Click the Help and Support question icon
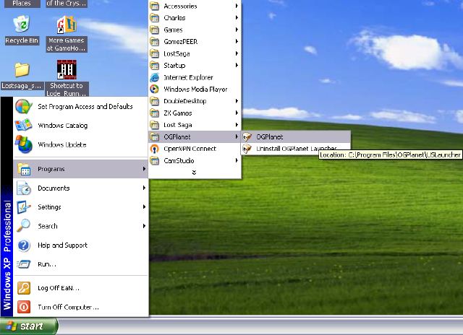This screenshot has width=463, height=335. pyautogui.click(x=24, y=245)
